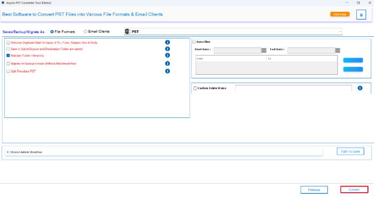Click upper blue button beside date range table
Screen dimensions: 374x198
[353, 60]
